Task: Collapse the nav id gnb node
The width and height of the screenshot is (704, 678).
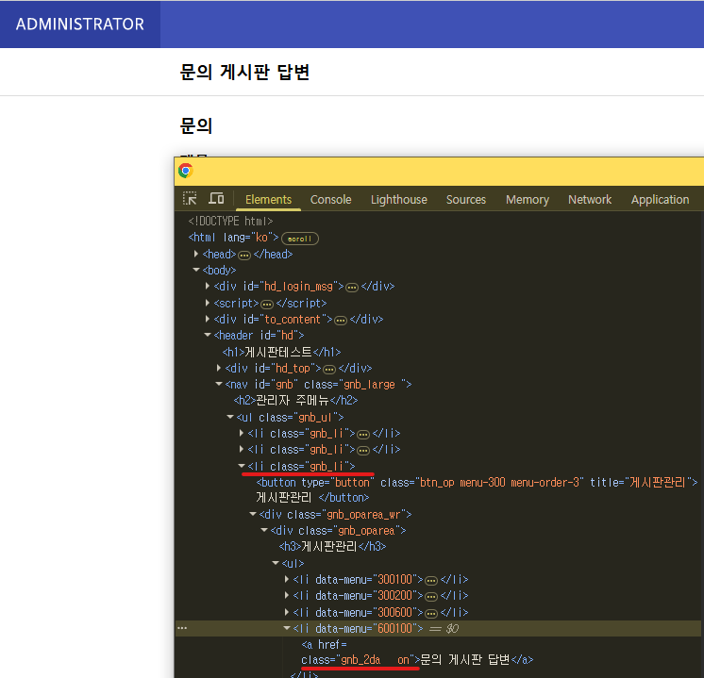Action: point(219,384)
